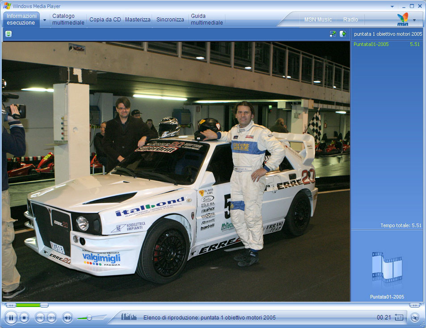
Task: Click the MSN butterfly logo
Action: 403,19
